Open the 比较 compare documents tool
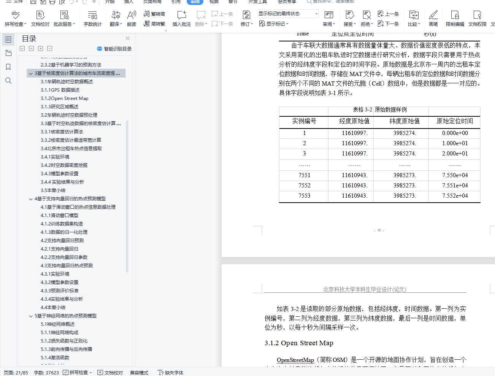Image resolution: width=495 pixels, height=376 pixels. point(414,18)
